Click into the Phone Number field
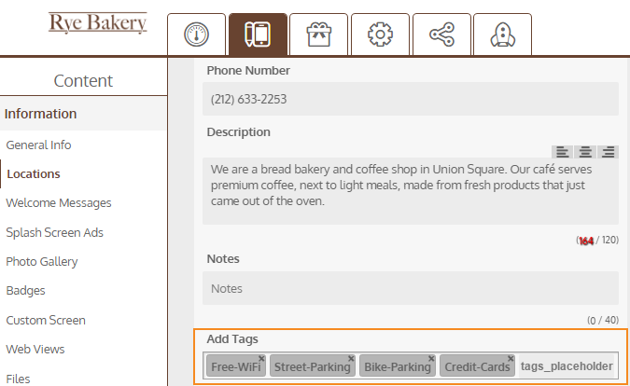This screenshot has width=630, height=386. [x=411, y=99]
